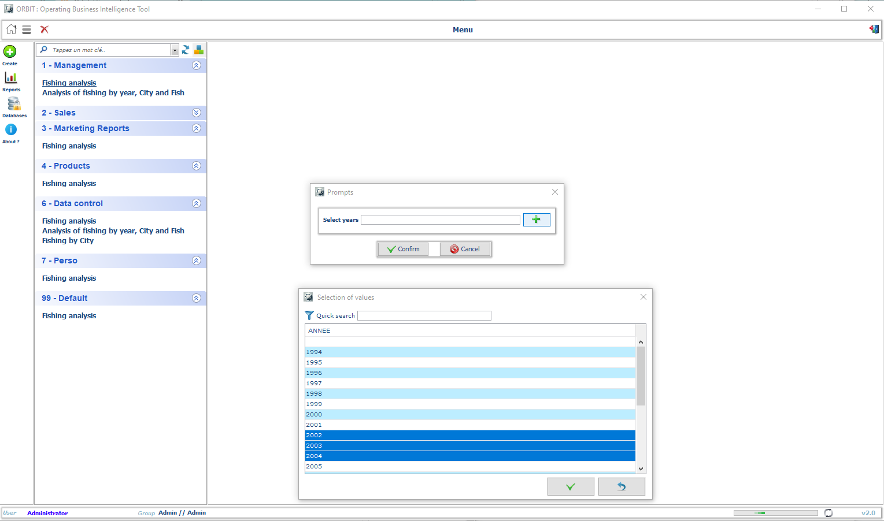
Task: Collapse the 6 - Data control section
Action: coord(197,203)
